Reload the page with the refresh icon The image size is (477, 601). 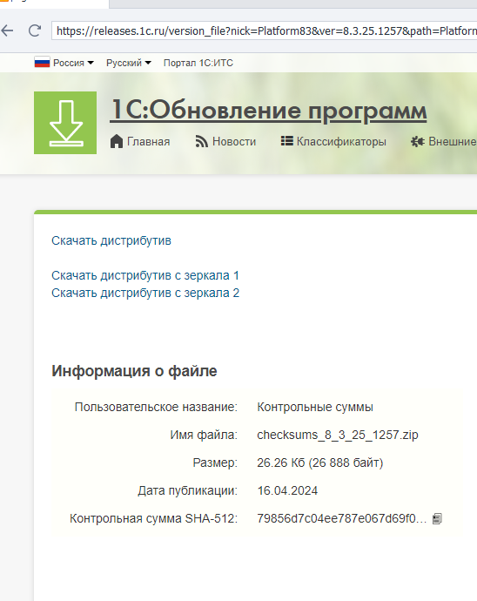(35, 30)
